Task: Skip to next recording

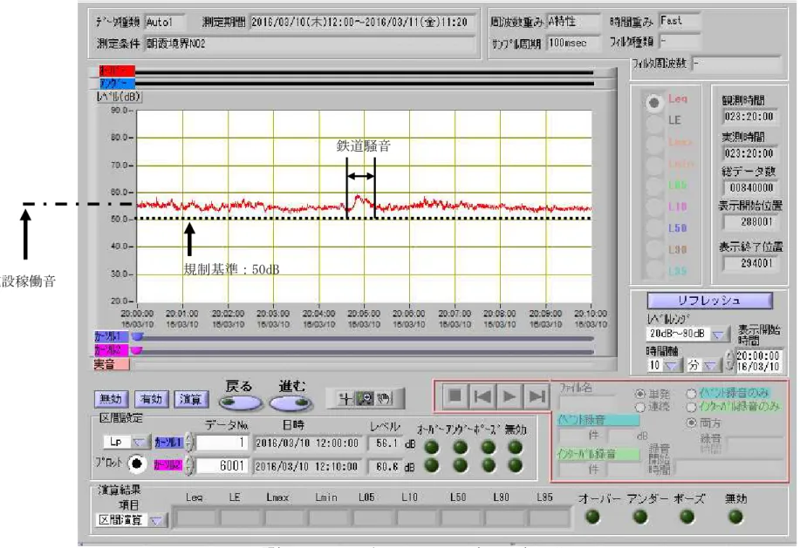Action: click(537, 396)
